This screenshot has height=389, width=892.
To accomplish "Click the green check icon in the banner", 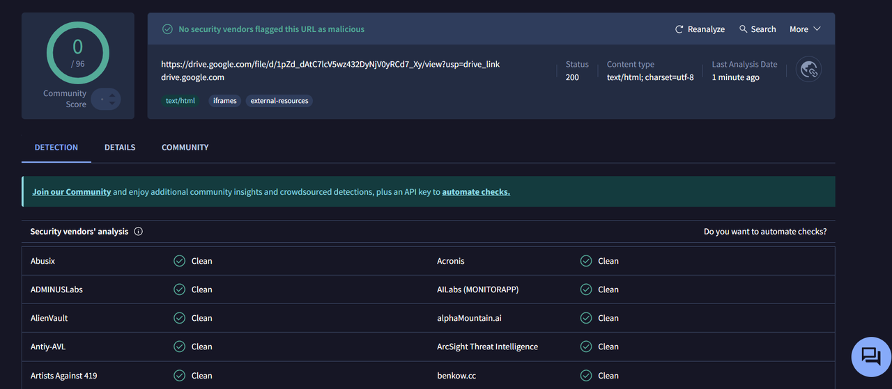I will 167,29.
